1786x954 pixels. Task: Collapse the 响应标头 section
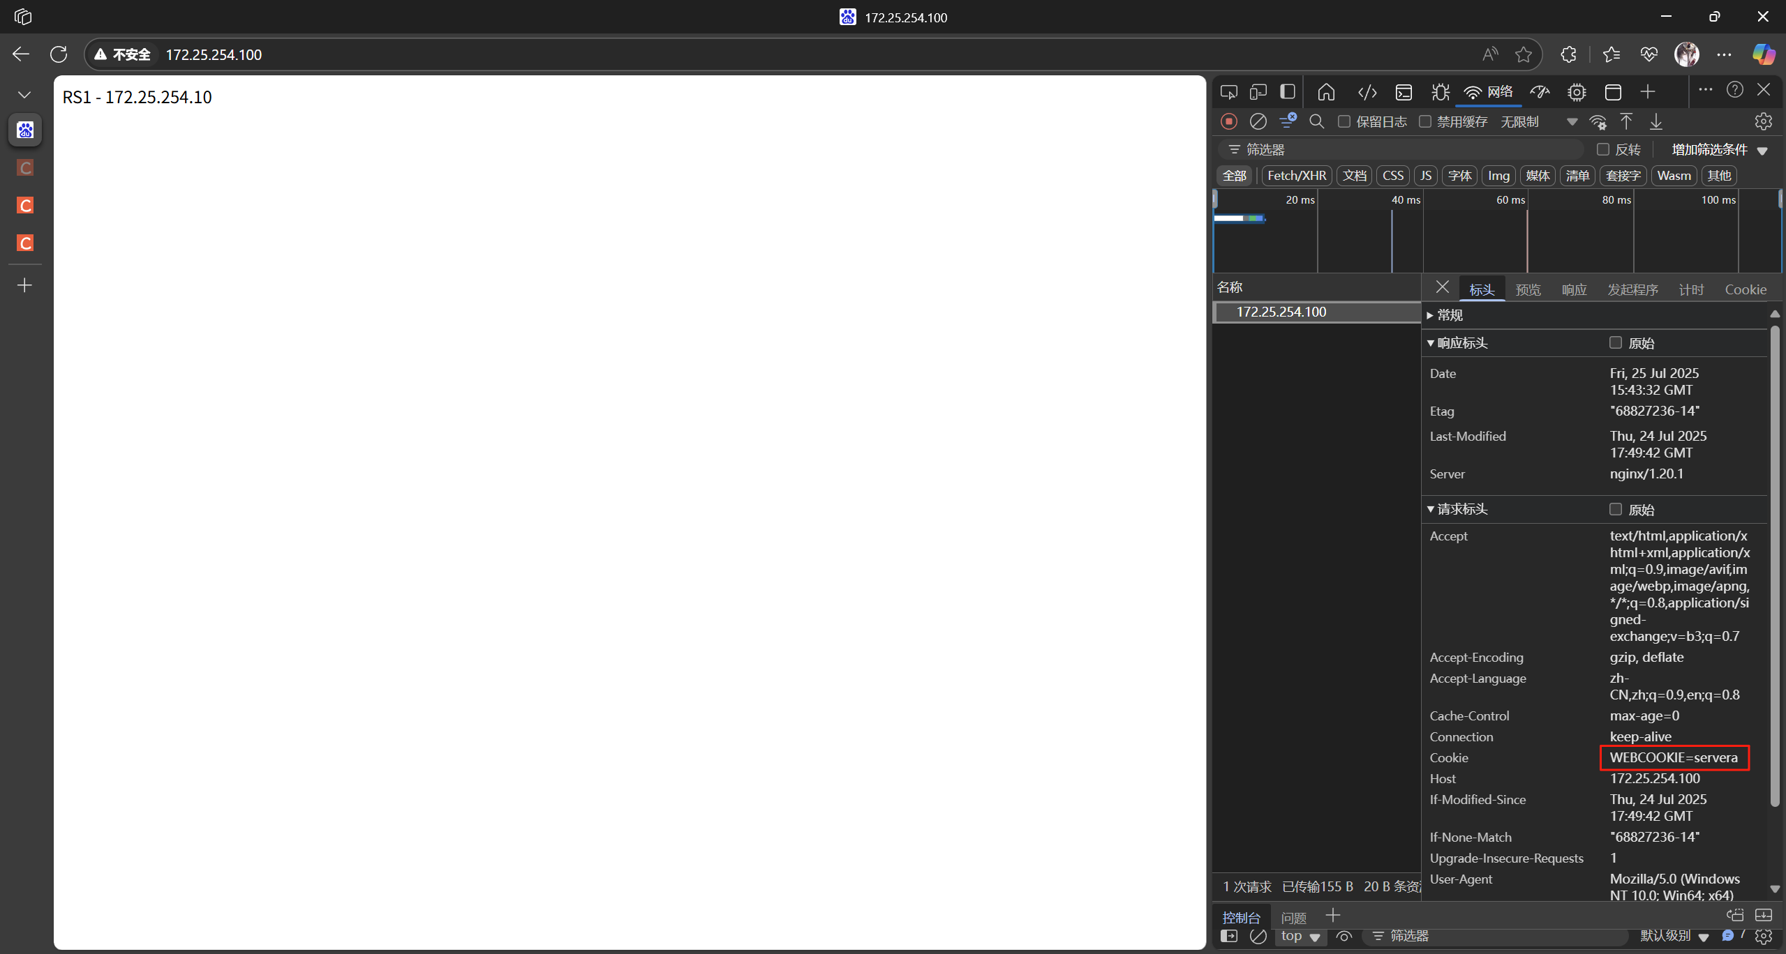(1457, 343)
